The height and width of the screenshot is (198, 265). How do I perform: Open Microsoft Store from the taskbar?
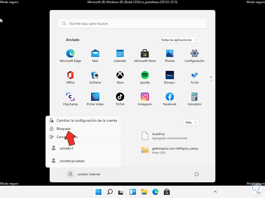point(167,192)
